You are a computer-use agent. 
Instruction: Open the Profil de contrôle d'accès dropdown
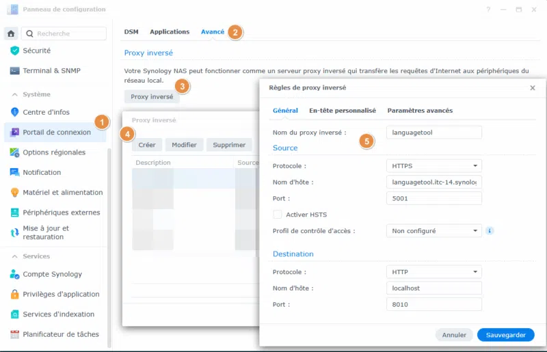[434, 230]
